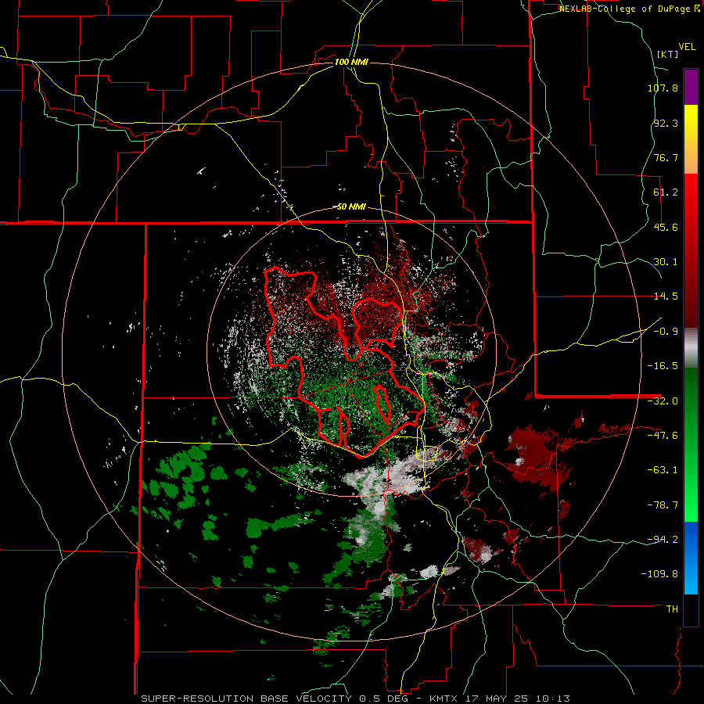Click the TH legend label
Screen dimensions: 704x704
point(672,609)
